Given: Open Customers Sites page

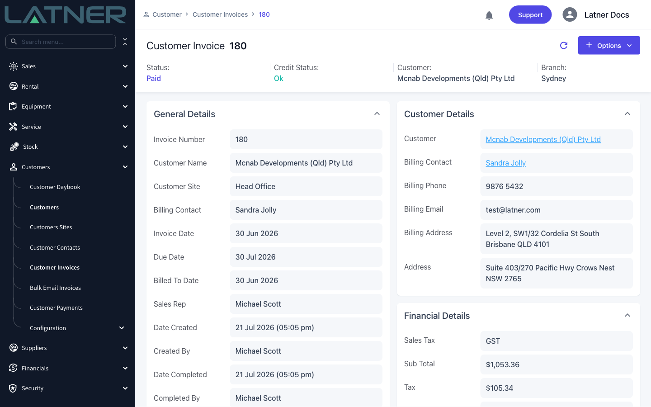Looking at the screenshot, I should tap(51, 227).
